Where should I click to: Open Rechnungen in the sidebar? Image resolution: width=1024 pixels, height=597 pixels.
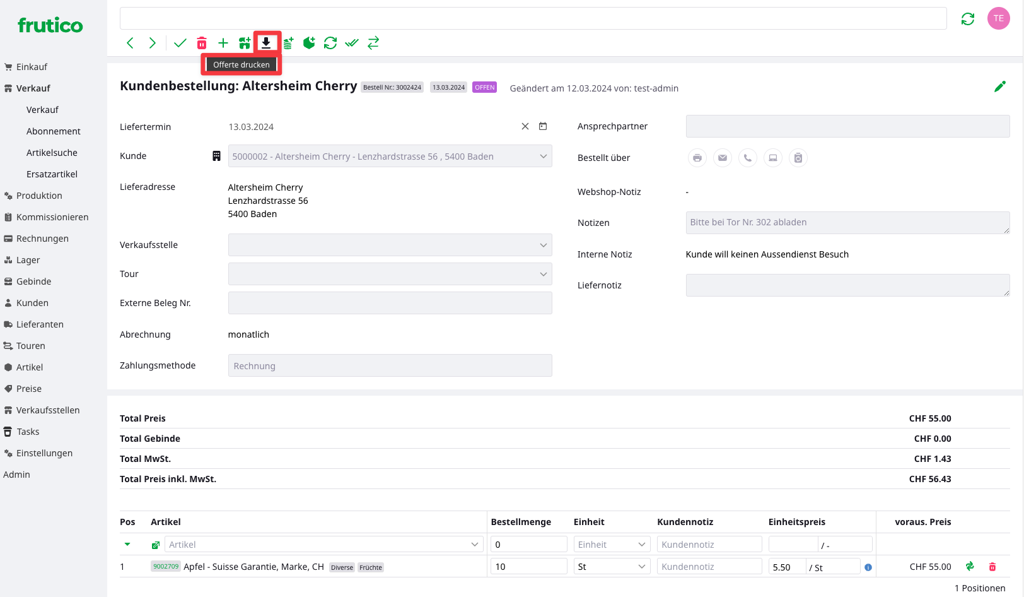pyautogui.click(x=42, y=239)
